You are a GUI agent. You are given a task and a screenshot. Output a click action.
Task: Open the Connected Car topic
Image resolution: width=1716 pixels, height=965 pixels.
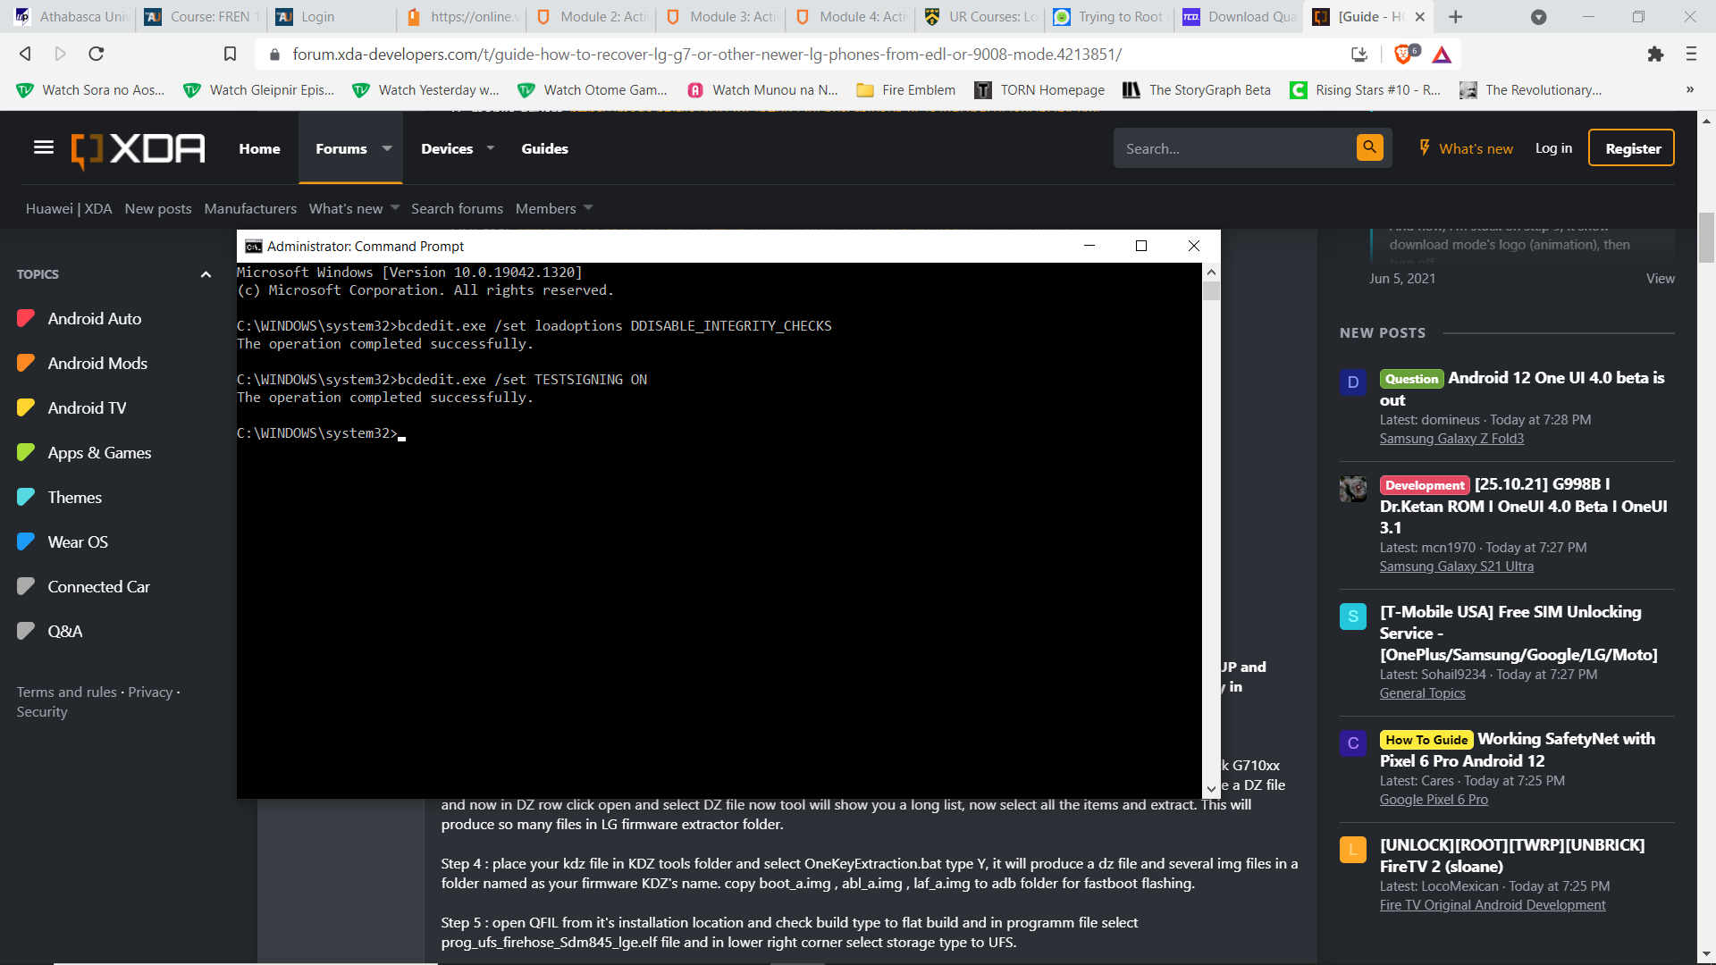coord(98,587)
